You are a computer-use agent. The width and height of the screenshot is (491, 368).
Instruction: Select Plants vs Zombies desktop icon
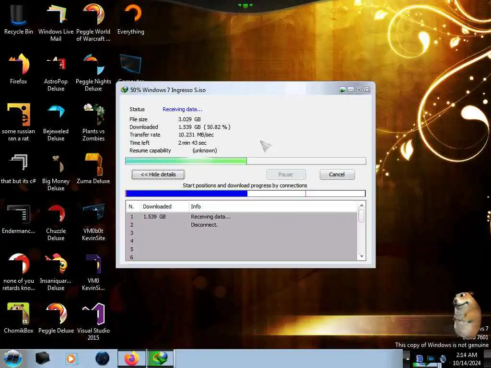click(x=94, y=122)
